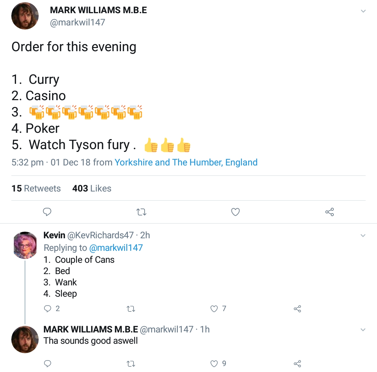Share the main tweet by Mark Williams

330,212
